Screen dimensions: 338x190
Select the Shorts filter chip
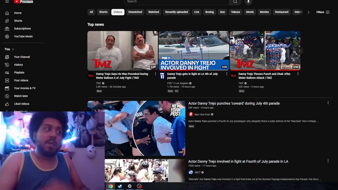[x=103, y=12]
